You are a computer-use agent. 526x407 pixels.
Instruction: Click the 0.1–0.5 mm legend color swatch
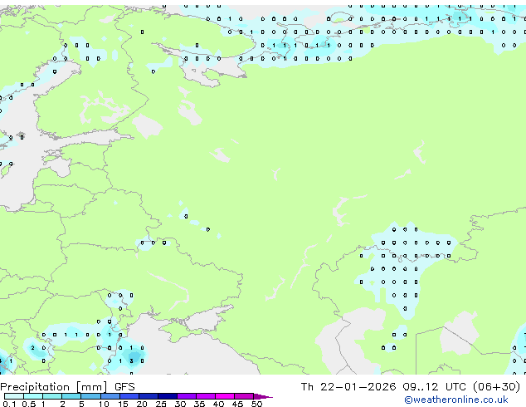click(14, 396)
